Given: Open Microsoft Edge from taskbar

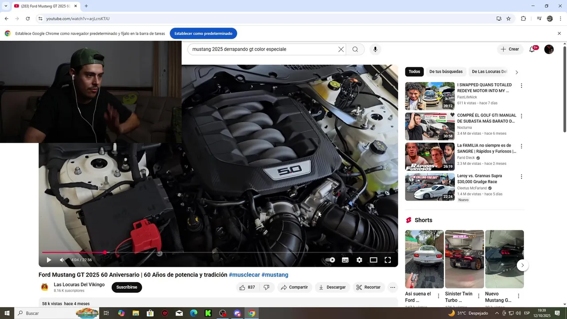Looking at the screenshot, I should coord(194,313).
